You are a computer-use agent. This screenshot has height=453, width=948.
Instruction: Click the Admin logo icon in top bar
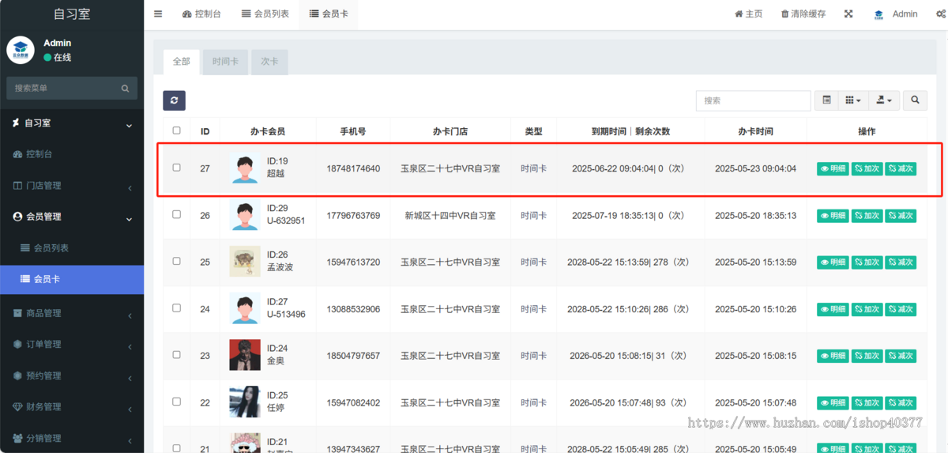coord(878,14)
